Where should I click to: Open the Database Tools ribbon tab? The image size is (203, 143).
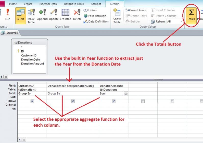[74, 4]
